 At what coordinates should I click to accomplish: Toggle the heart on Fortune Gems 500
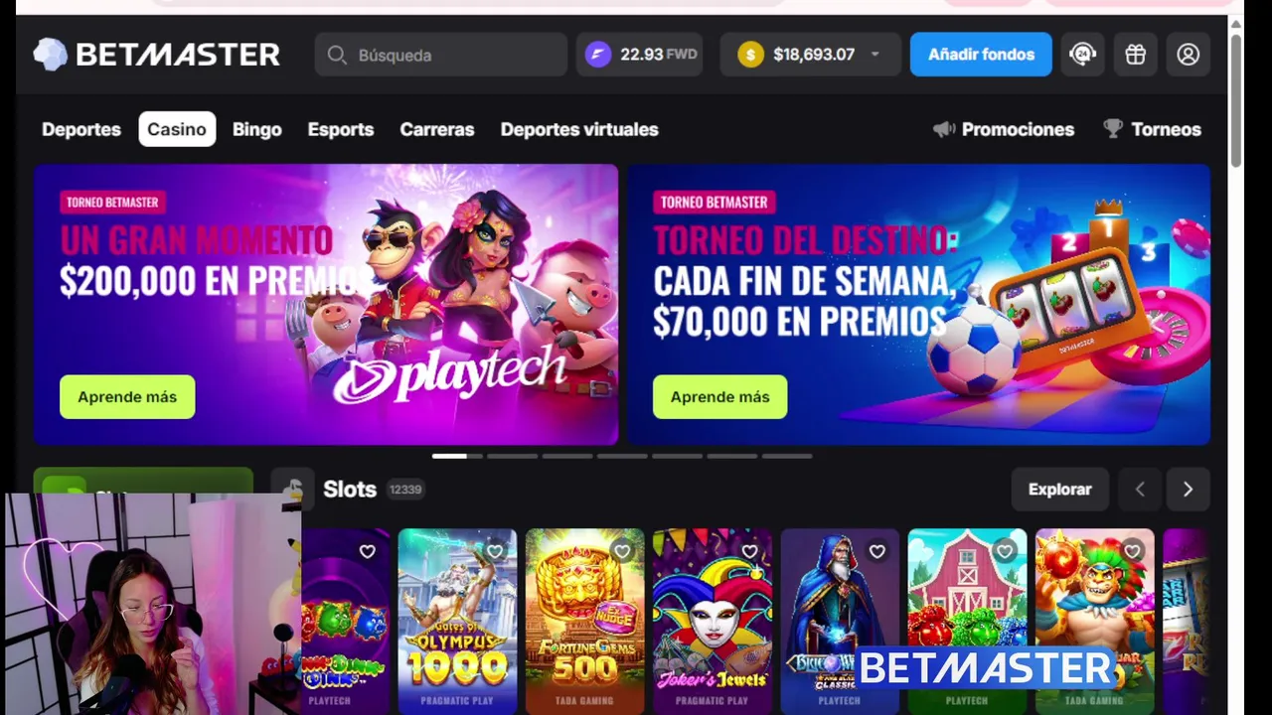[x=622, y=551]
